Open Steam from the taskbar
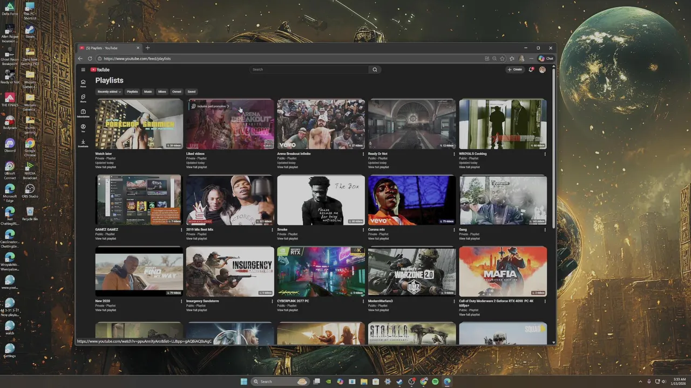 click(399, 382)
